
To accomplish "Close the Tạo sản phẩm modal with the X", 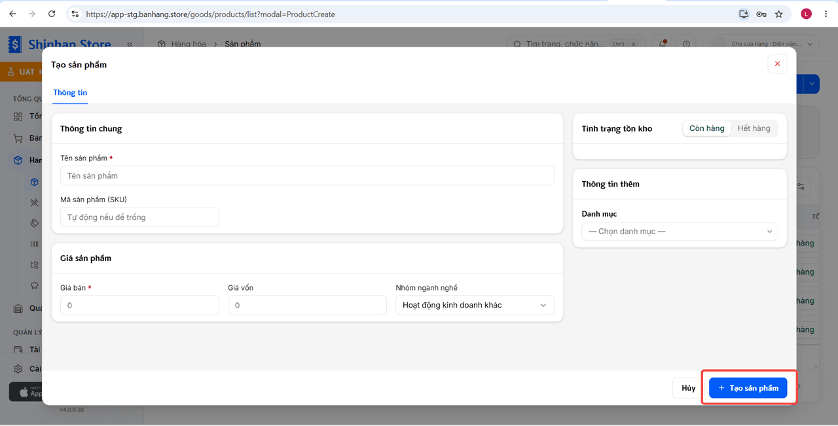I will (x=777, y=63).
